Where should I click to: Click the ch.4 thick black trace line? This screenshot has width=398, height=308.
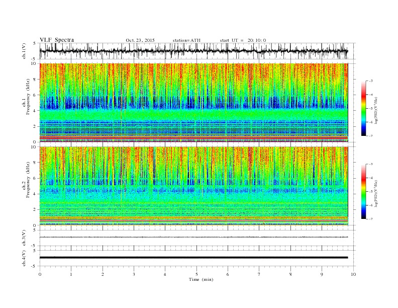click(193, 258)
